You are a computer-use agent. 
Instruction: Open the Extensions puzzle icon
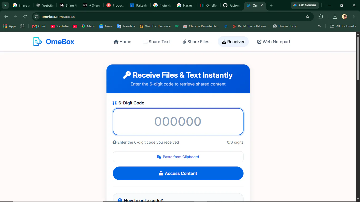tap(321, 17)
